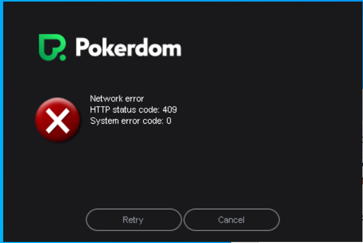Screen dimensions: 363x243
Task: Click the green Pokerdom logo icon
Action: point(52,48)
